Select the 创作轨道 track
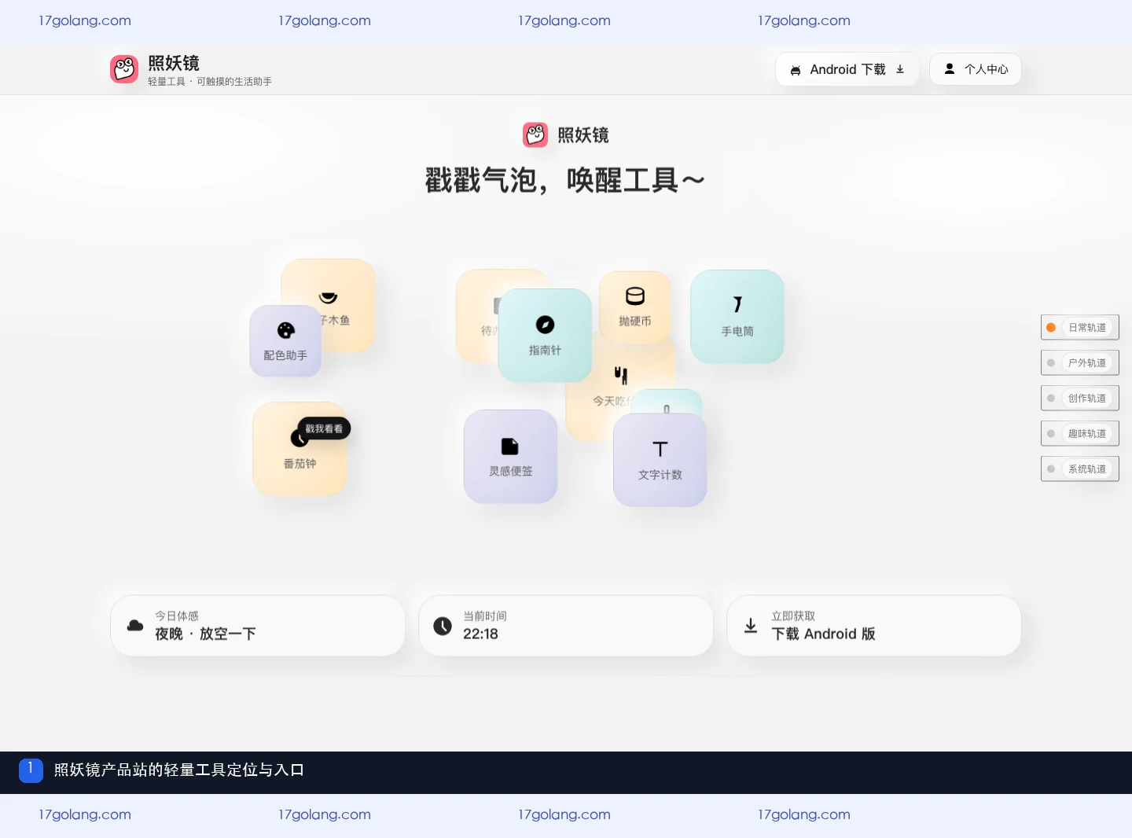Viewport: 1132px width, 838px height. pos(1080,398)
